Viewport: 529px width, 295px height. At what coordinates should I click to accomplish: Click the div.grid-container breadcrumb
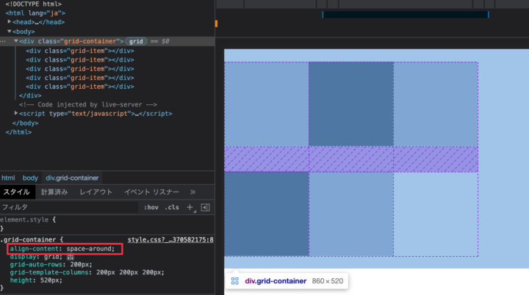(x=72, y=178)
